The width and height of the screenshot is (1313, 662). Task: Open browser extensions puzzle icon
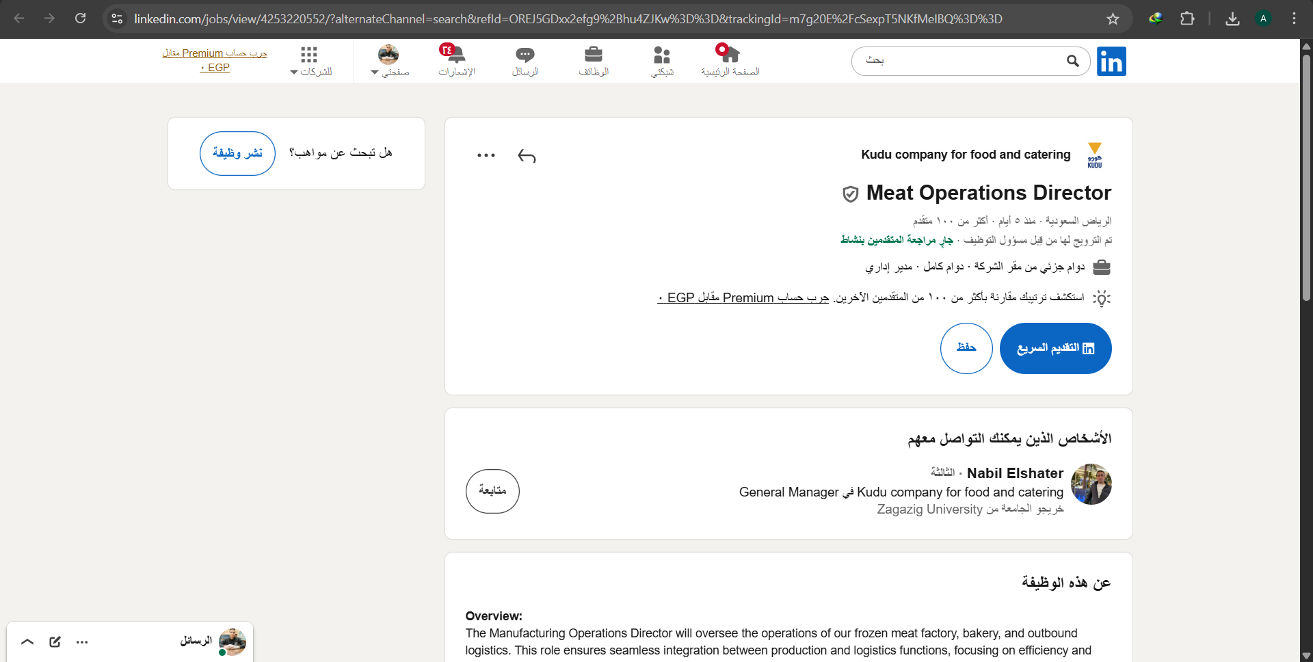[x=1188, y=18]
